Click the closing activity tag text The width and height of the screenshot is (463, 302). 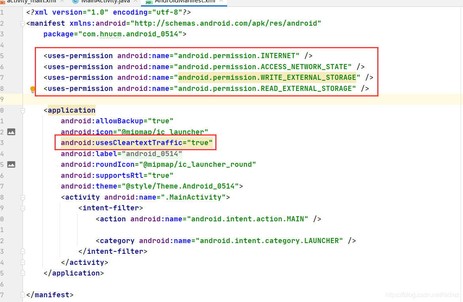[85, 262]
